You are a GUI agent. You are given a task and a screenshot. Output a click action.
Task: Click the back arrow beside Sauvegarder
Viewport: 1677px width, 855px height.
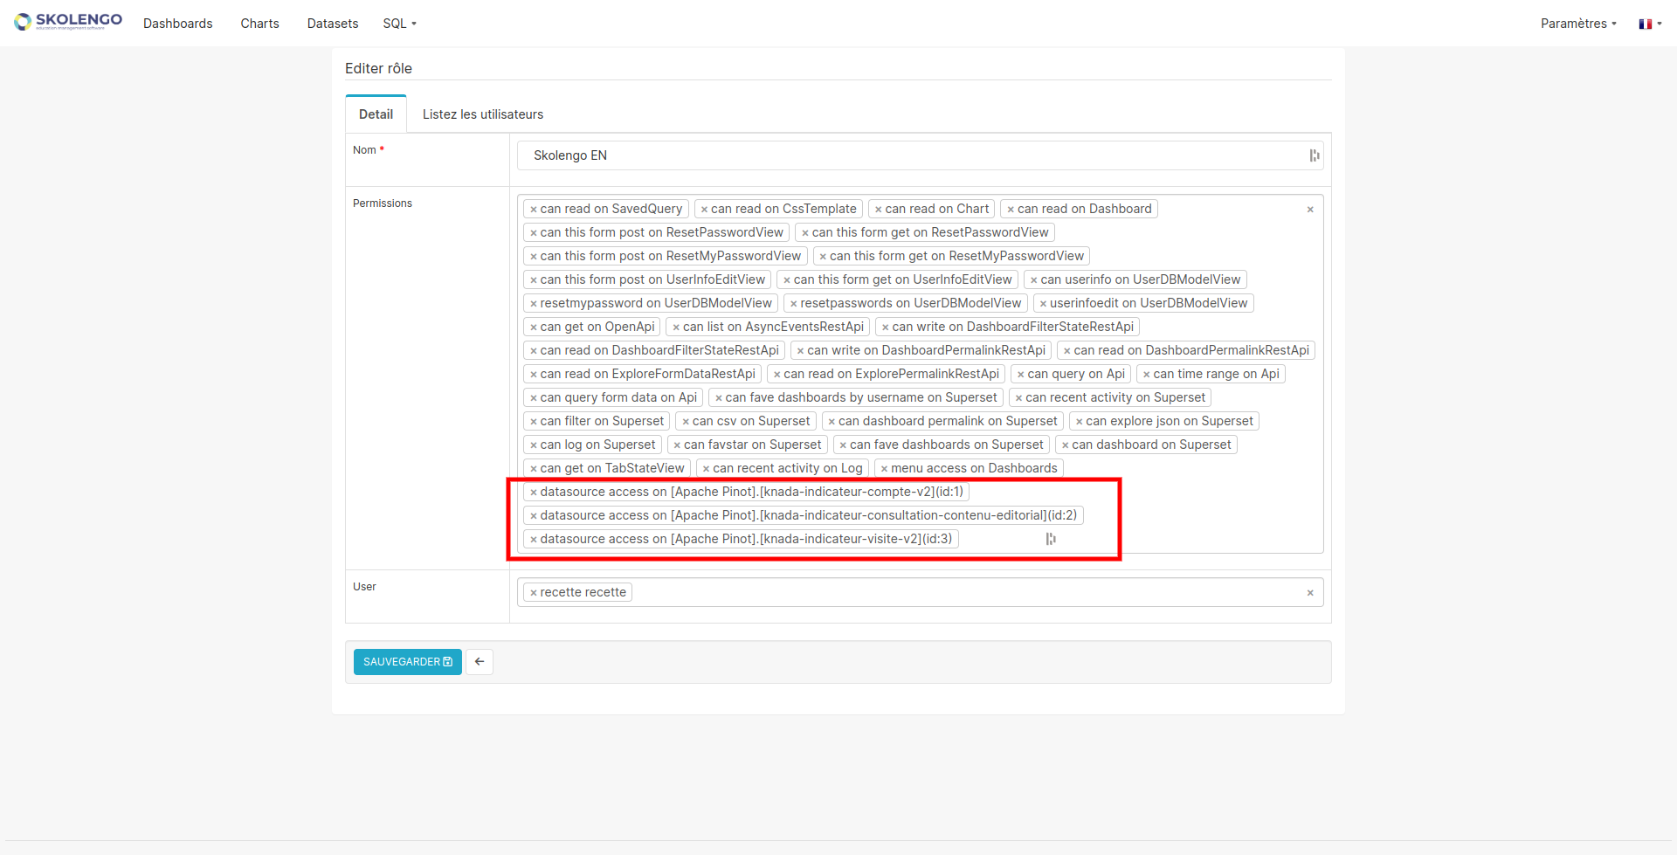(479, 662)
